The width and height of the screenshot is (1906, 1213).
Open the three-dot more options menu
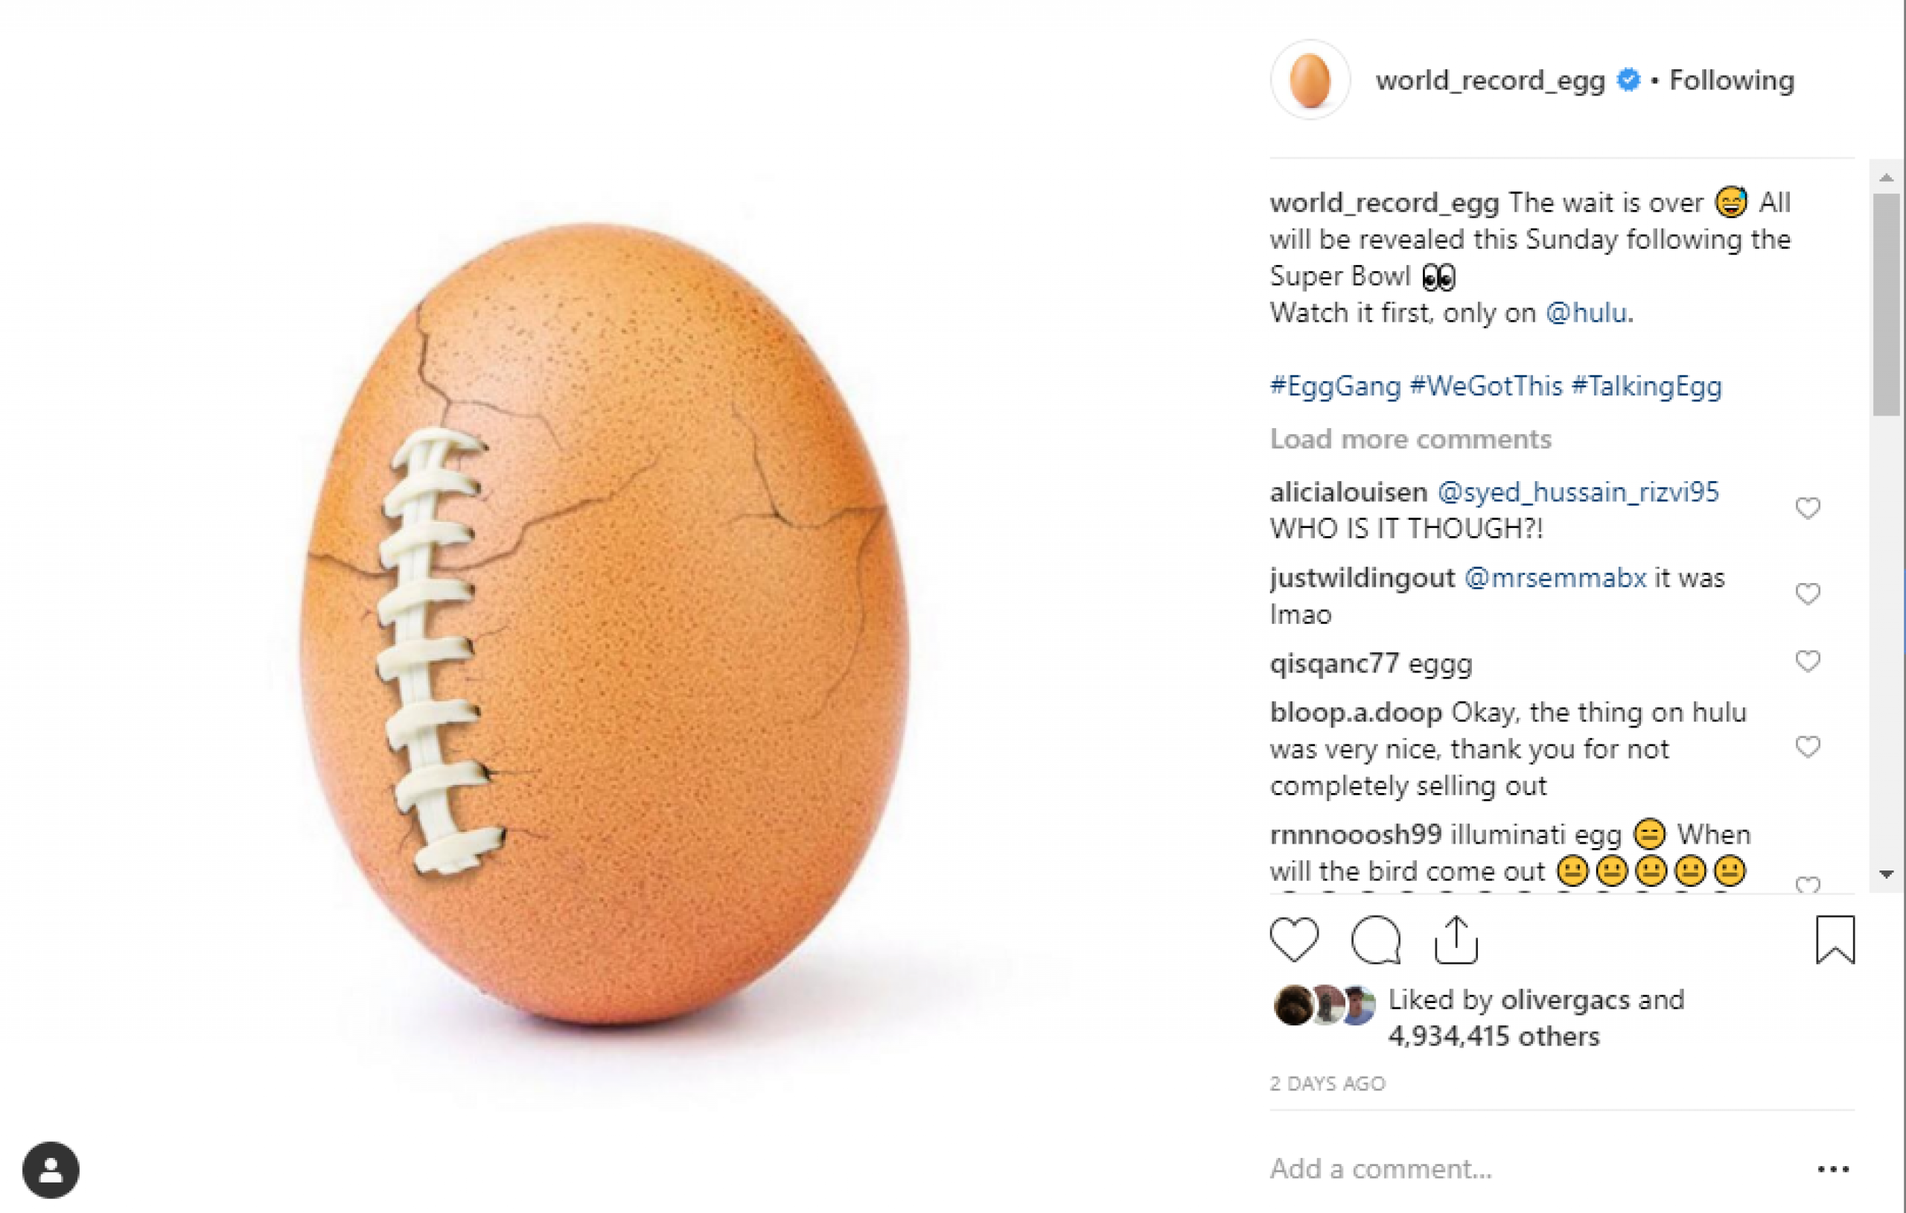(1833, 1170)
